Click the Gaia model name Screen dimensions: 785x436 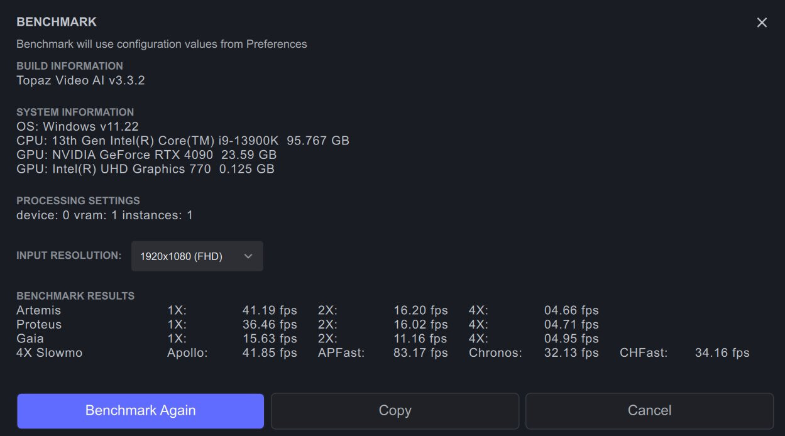[29, 338]
